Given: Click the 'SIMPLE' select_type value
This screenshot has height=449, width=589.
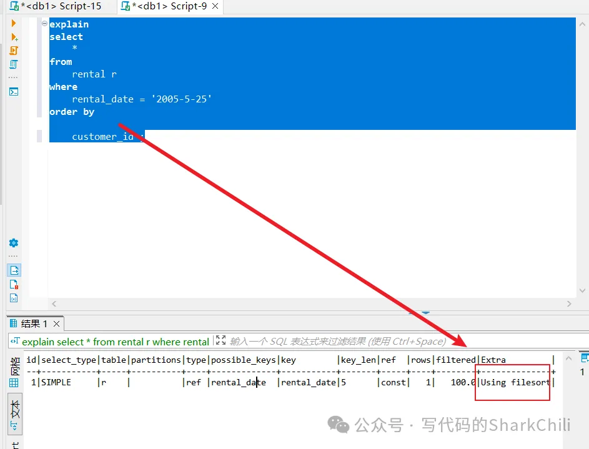Looking at the screenshot, I should coord(56,382).
